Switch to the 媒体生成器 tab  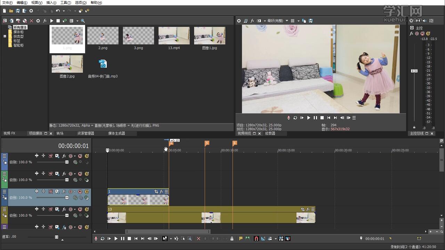click(116, 133)
